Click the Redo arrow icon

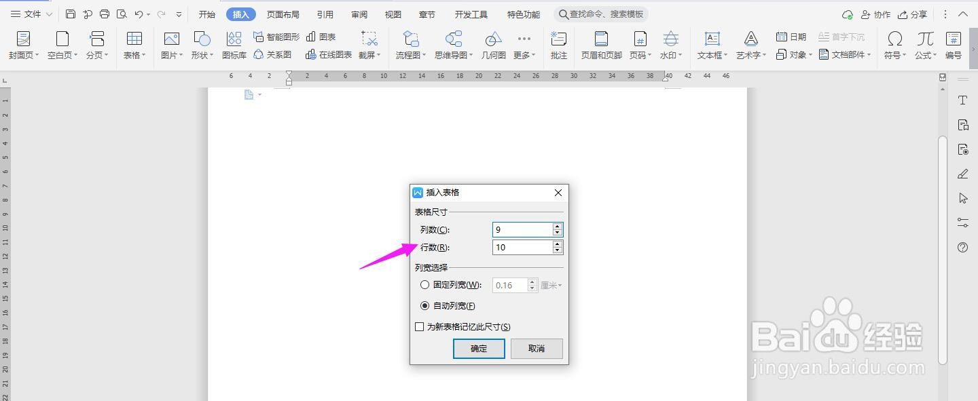(161, 14)
